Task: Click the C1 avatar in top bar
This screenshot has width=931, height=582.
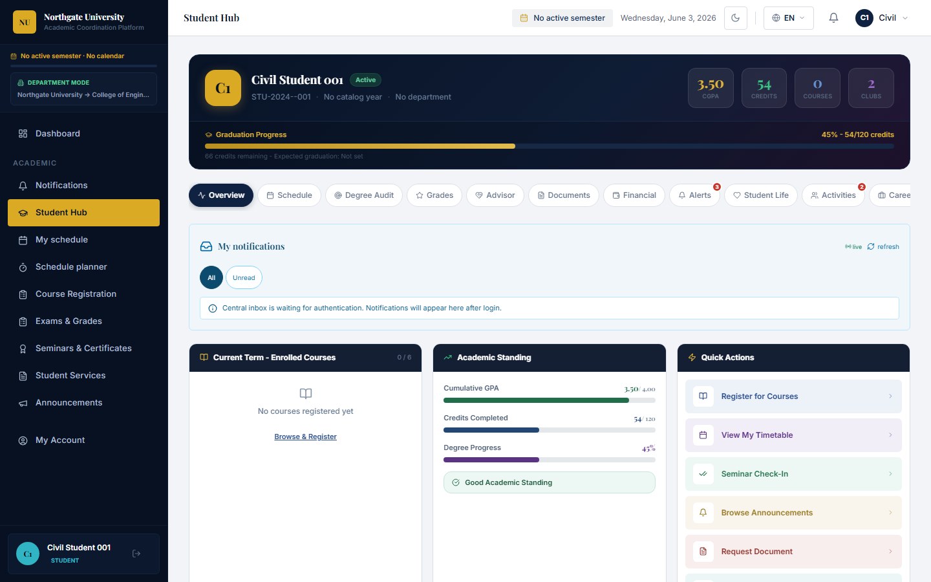Action: (864, 18)
